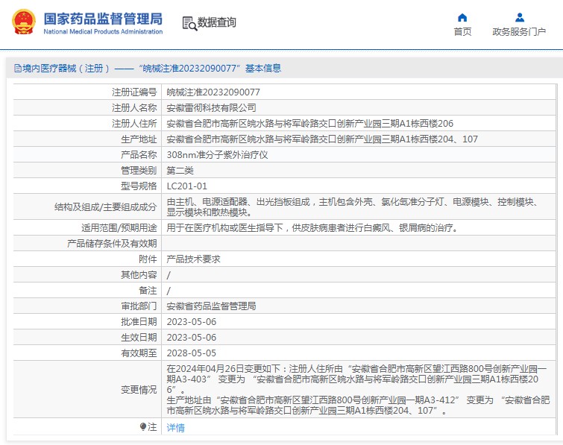Go to 首页 via its text label

click(x=462, y=32)
